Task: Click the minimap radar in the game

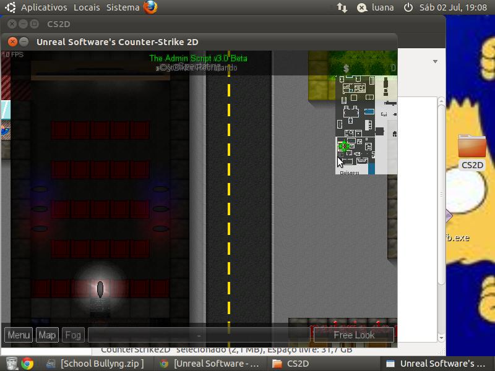Action: pyautogui.click(x=366, y=125)
